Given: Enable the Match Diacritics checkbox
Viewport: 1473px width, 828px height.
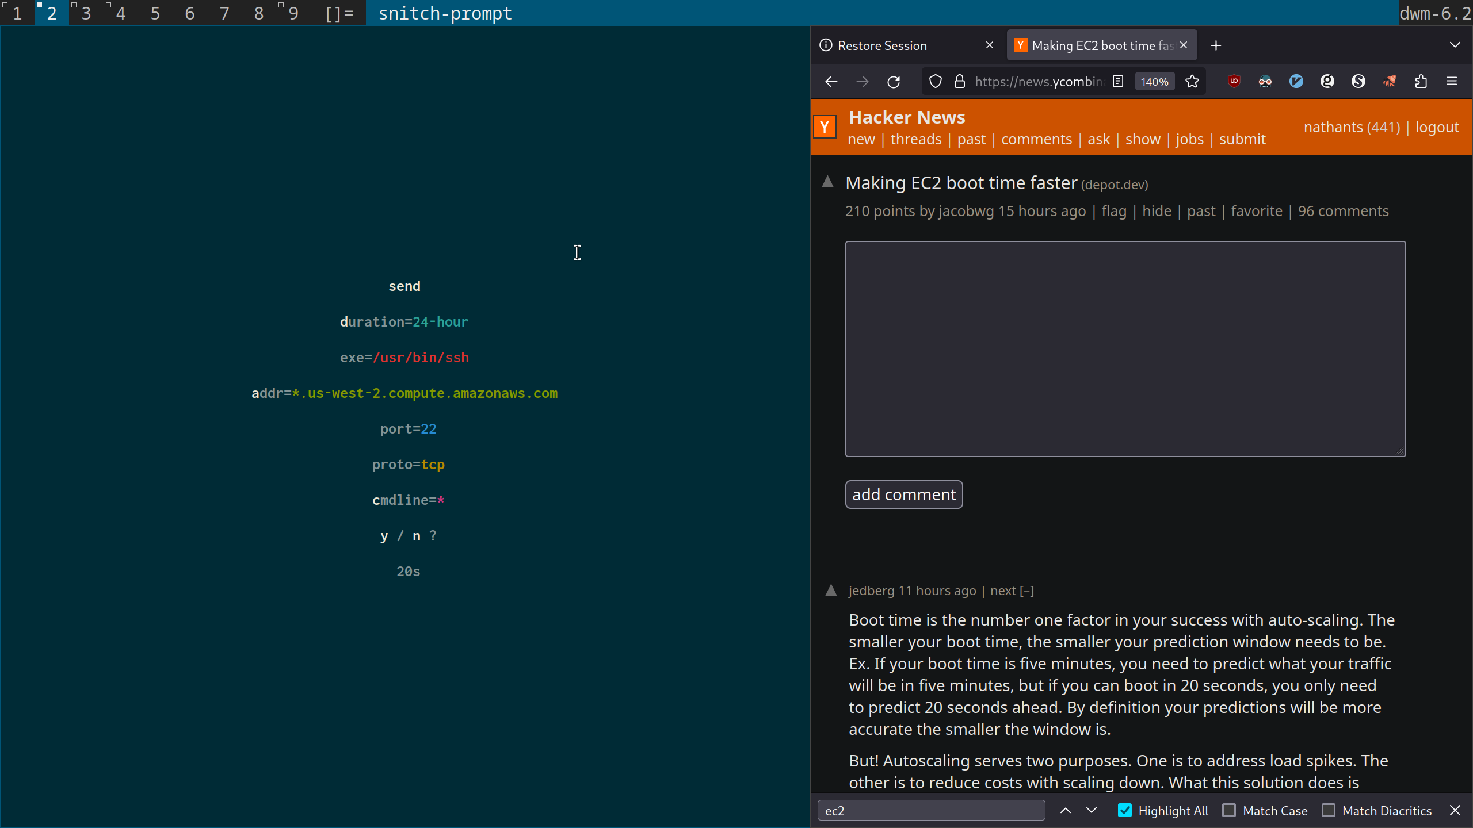Looking at the screenshot, I should point(1329,810).
